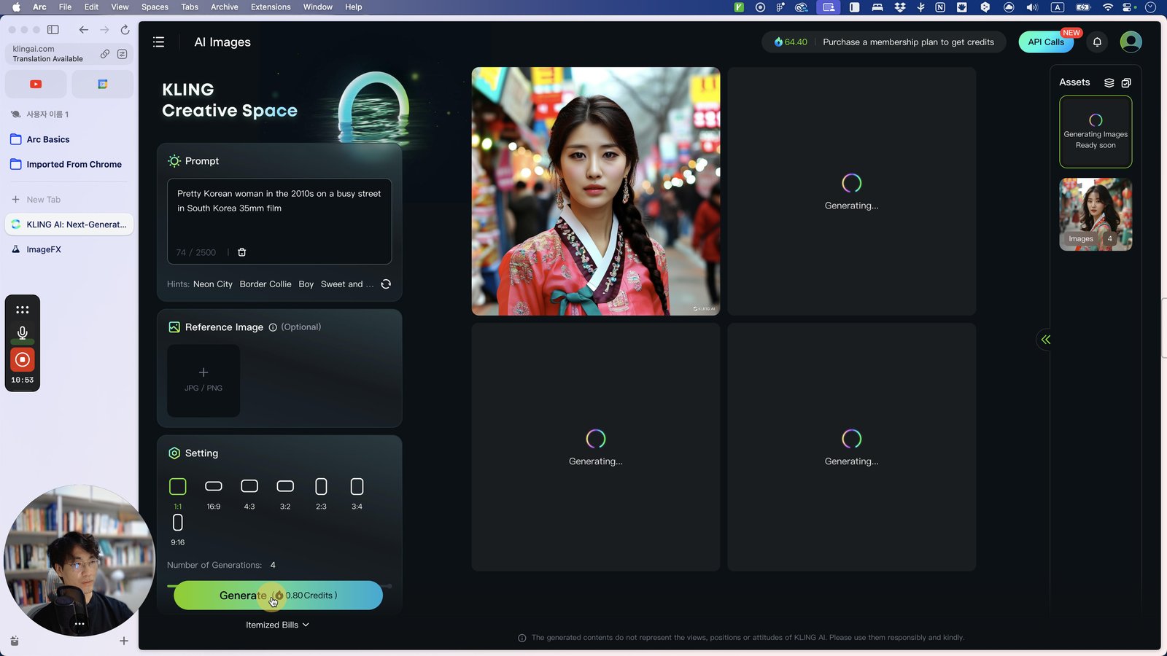This screenshot has width=1167, height=656.
Task: Click the Generate button
Action: [278, 596]
